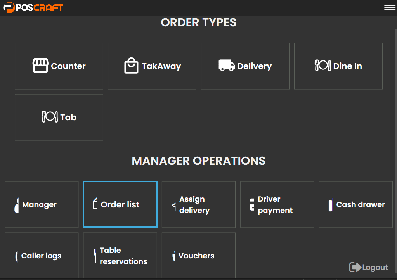
Task: Click the Tab plate and cutlery icon
Action: pyautogui.click(x=50, y=117)
